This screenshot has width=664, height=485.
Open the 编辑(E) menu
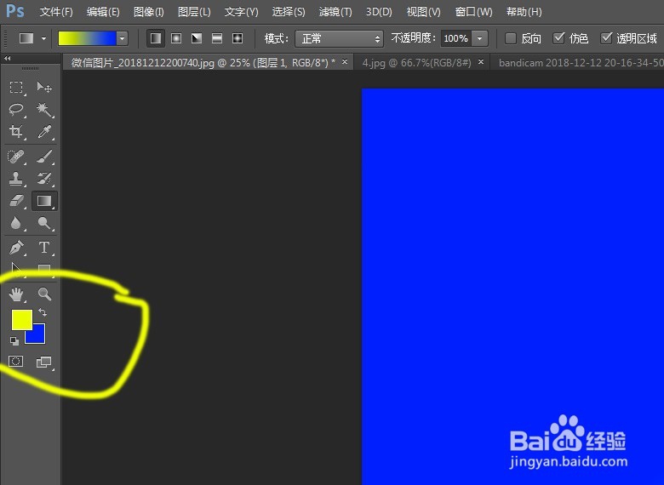click(x=103, y=12)
